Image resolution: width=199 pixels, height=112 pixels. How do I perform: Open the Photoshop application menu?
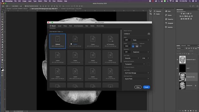click(9, 1)
